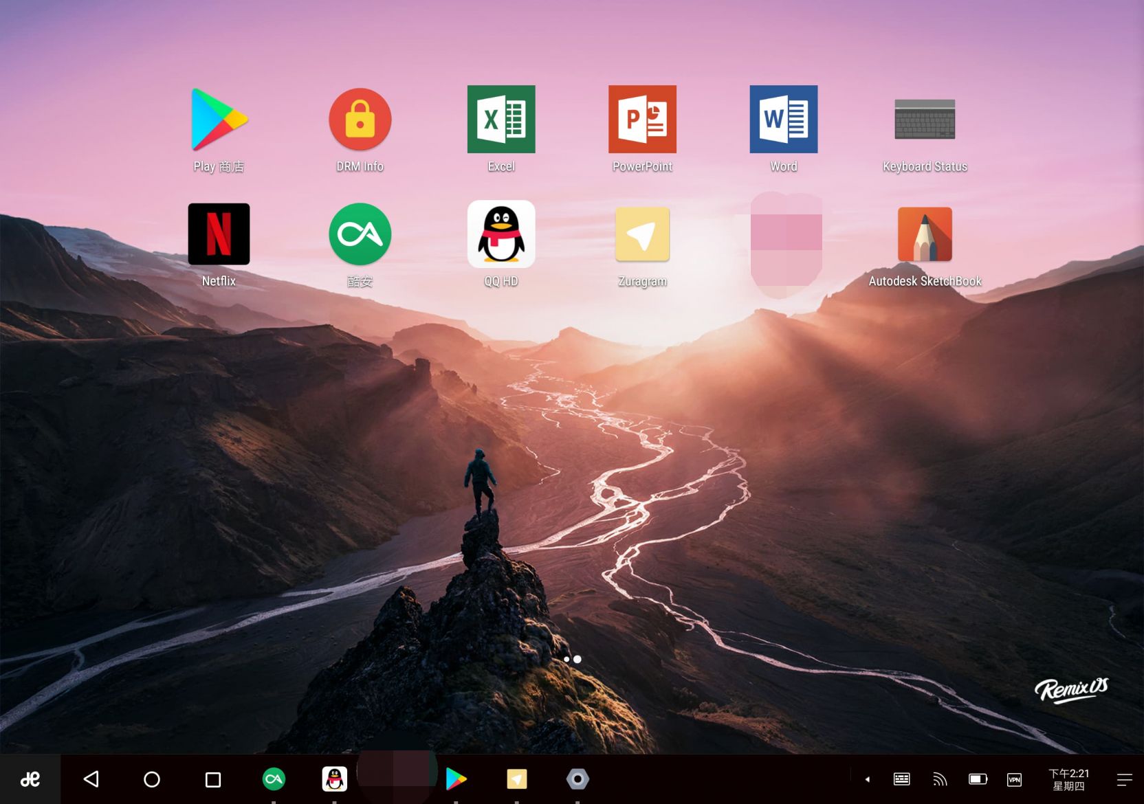Select the second desktop page dot
This screenshot has width=1144, height=804.
[x=577, y=659]
